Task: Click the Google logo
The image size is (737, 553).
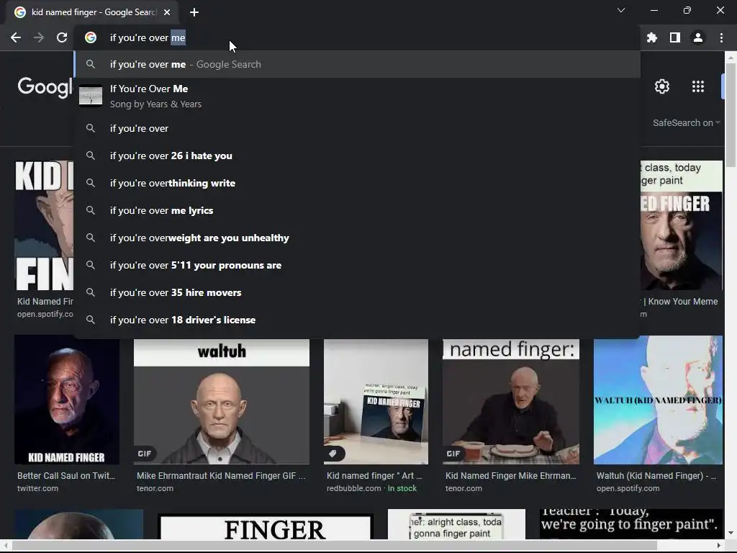Action: pyautogui.click(x=45, y=87)
